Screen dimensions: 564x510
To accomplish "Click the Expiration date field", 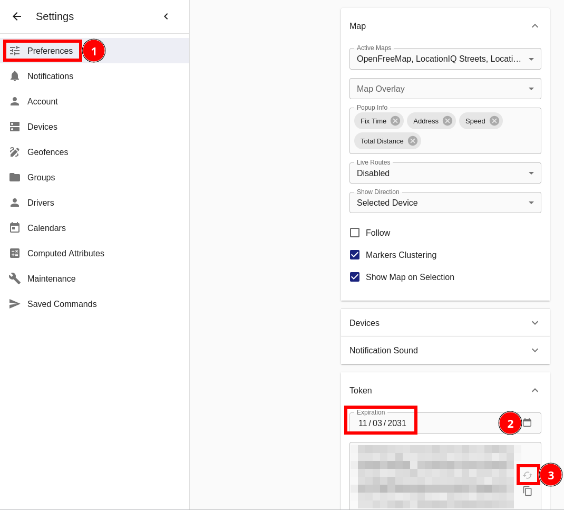I will click(445, 423).
